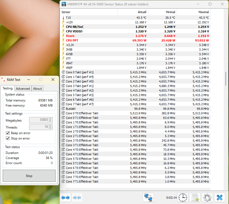229x204 pixels.
Task: Toggle the Stop on error checkbox
Action: click(x=8, y=138)
